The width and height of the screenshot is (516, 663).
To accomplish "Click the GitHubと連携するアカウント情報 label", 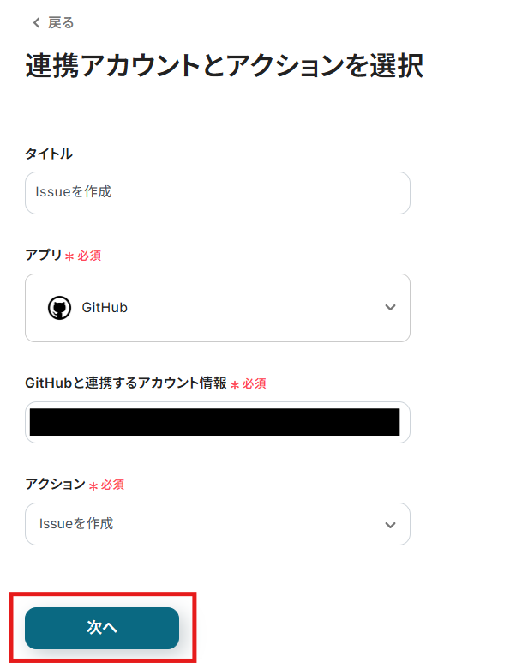I will [126, 383].
